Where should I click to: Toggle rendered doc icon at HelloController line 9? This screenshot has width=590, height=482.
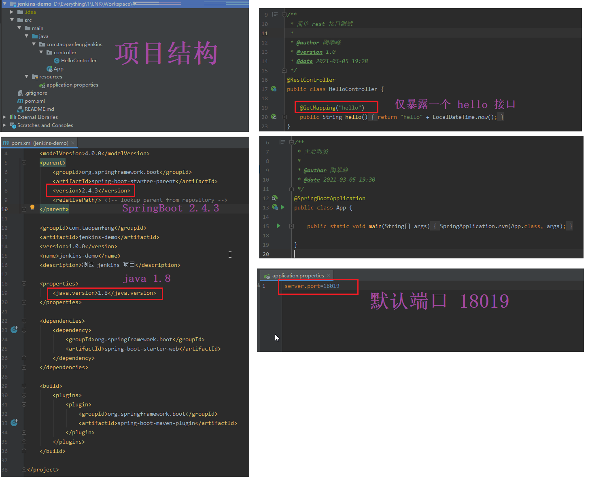(x=275, y=14)
